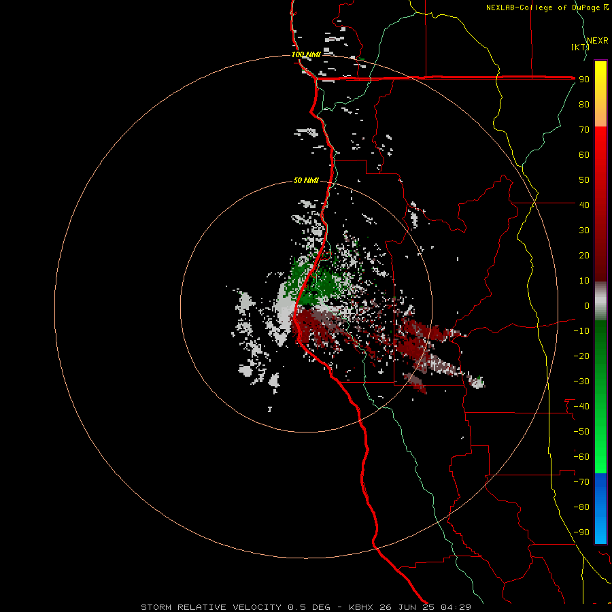
Task: Click the 50 NMI range ring label
Action: click(306, 180)
